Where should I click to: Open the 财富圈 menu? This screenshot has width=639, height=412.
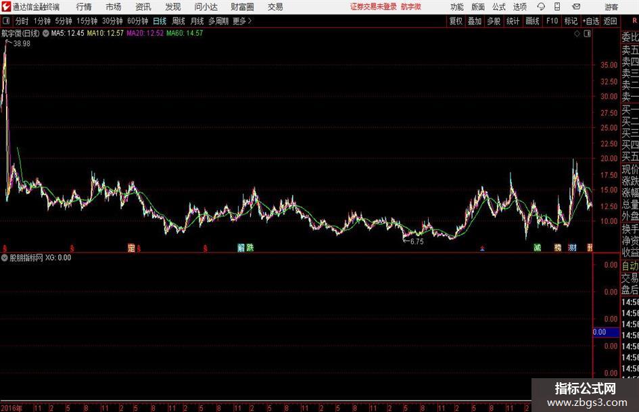tap(242, 7)
